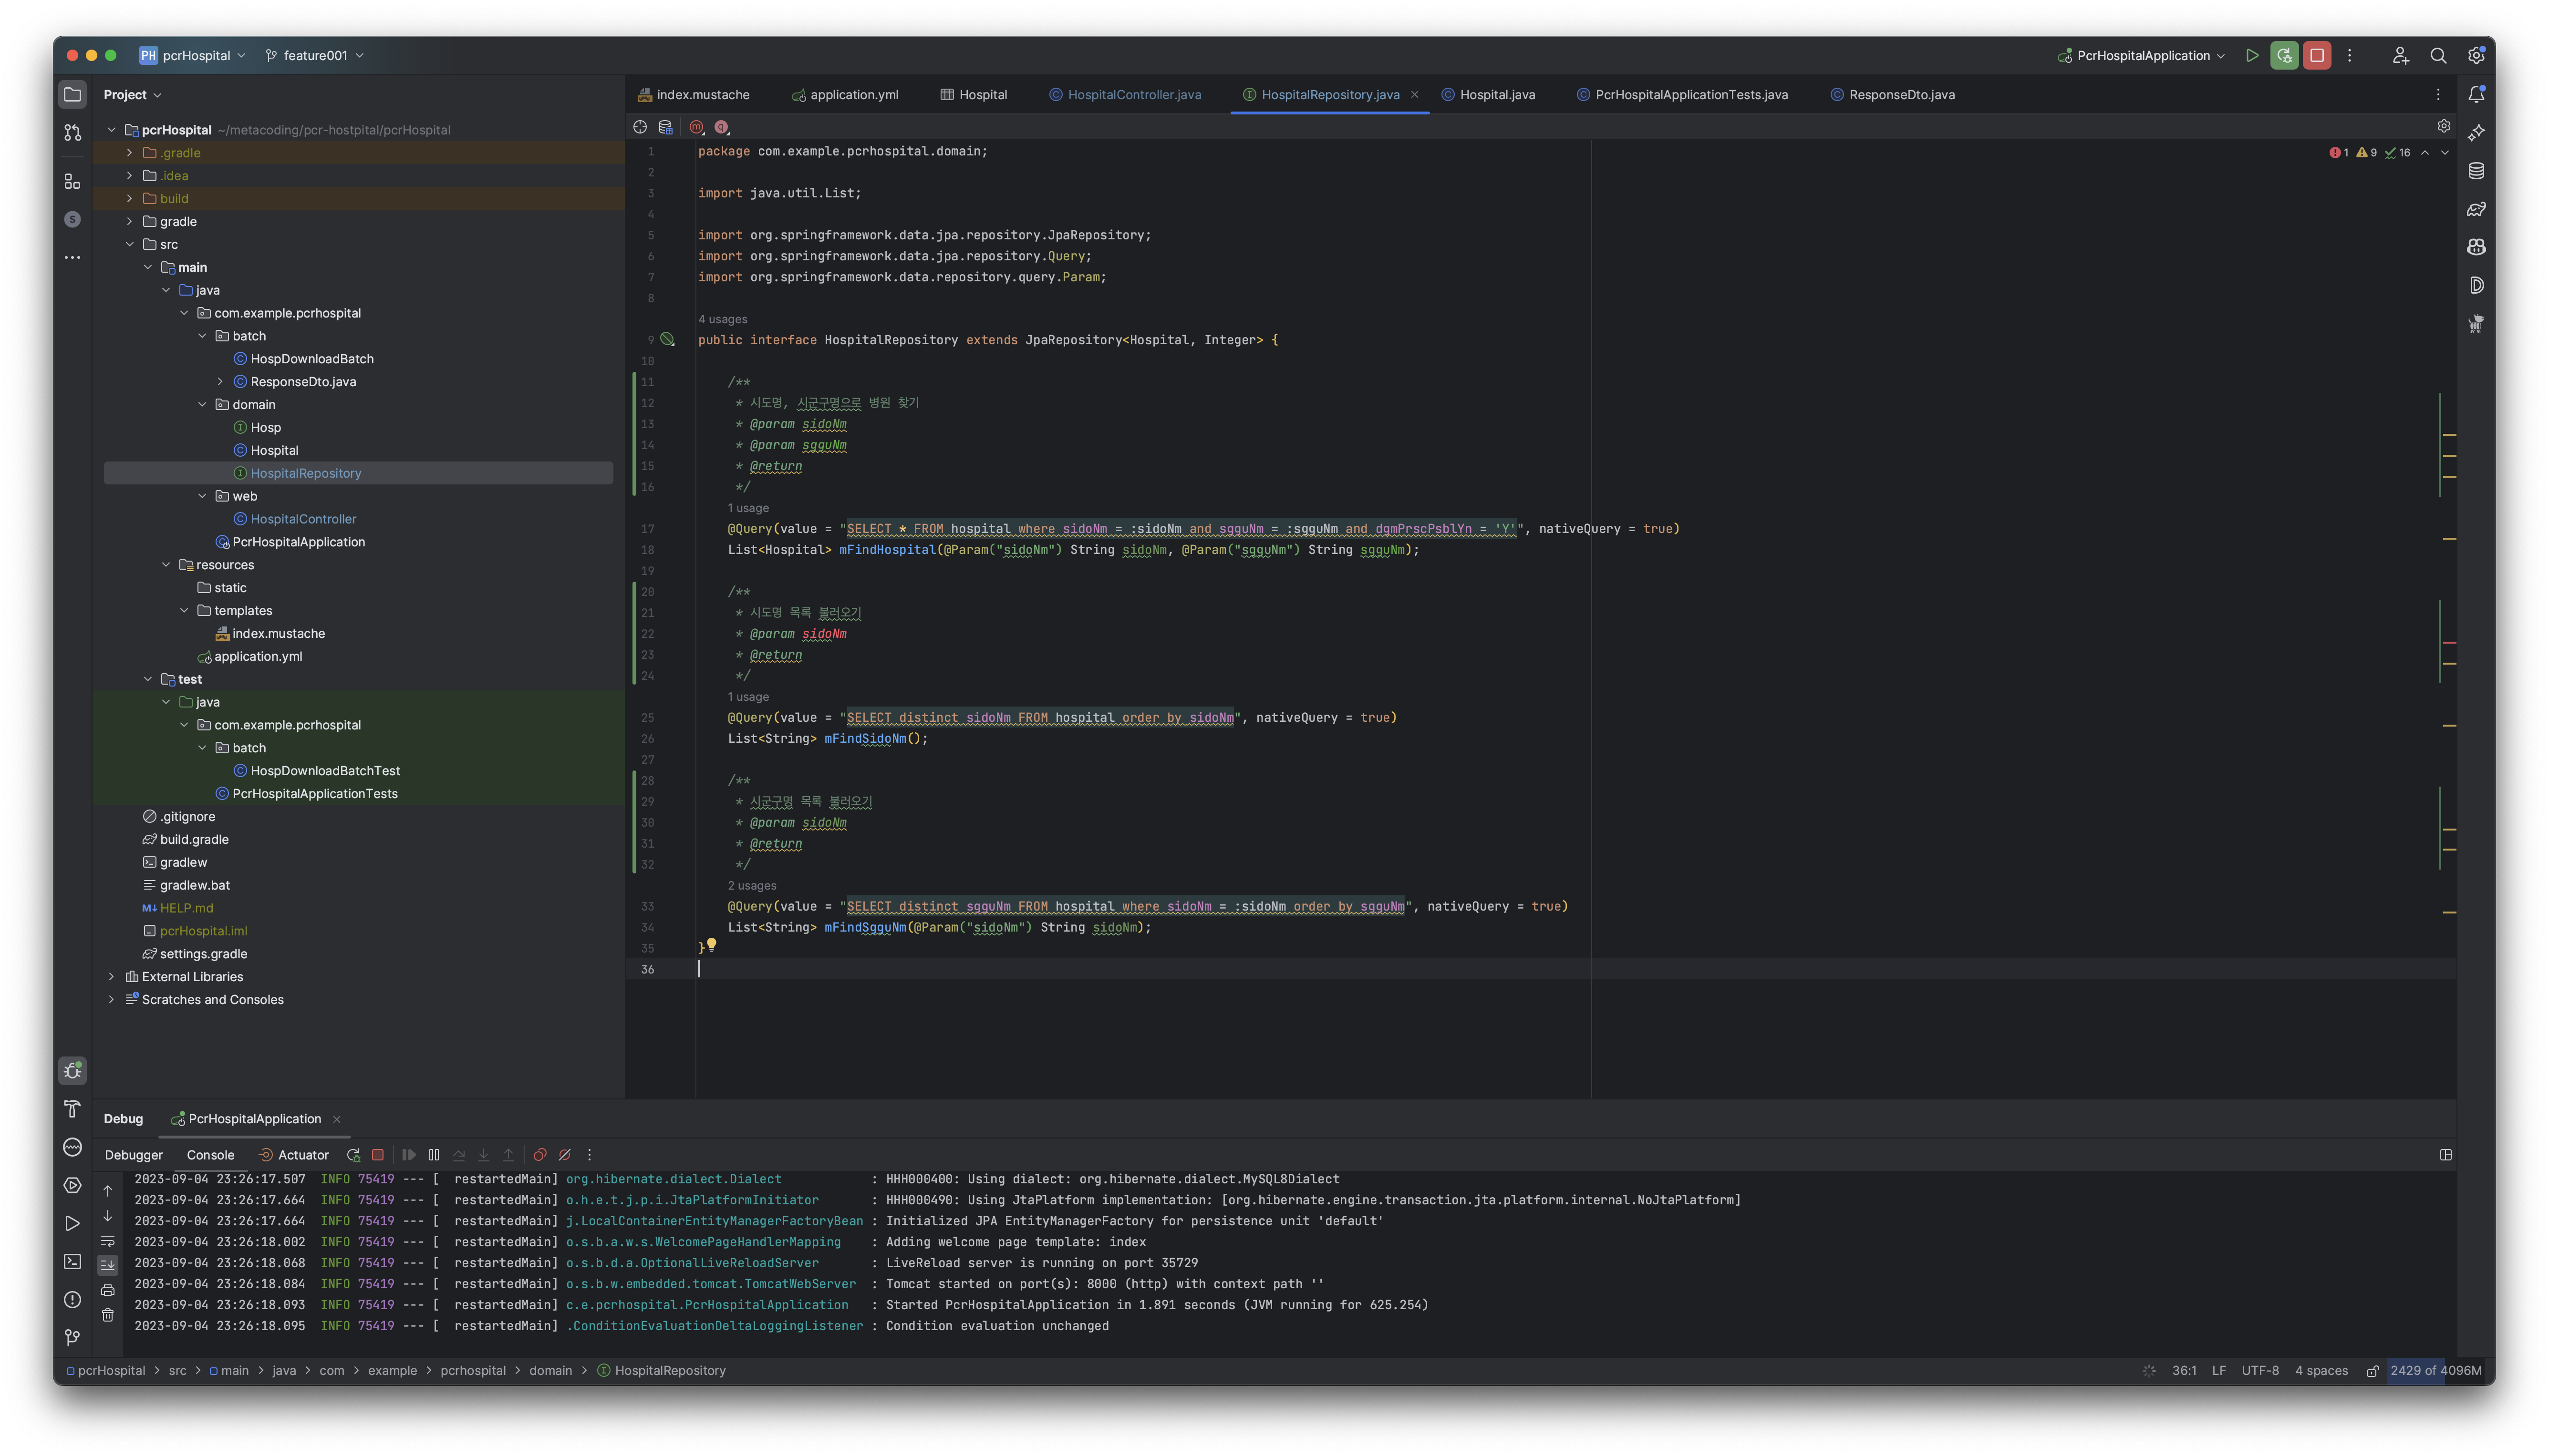Clear the console with trash icon
The width and height of the screenshot is (2549, 1456).
click(x=108, y=1315)
